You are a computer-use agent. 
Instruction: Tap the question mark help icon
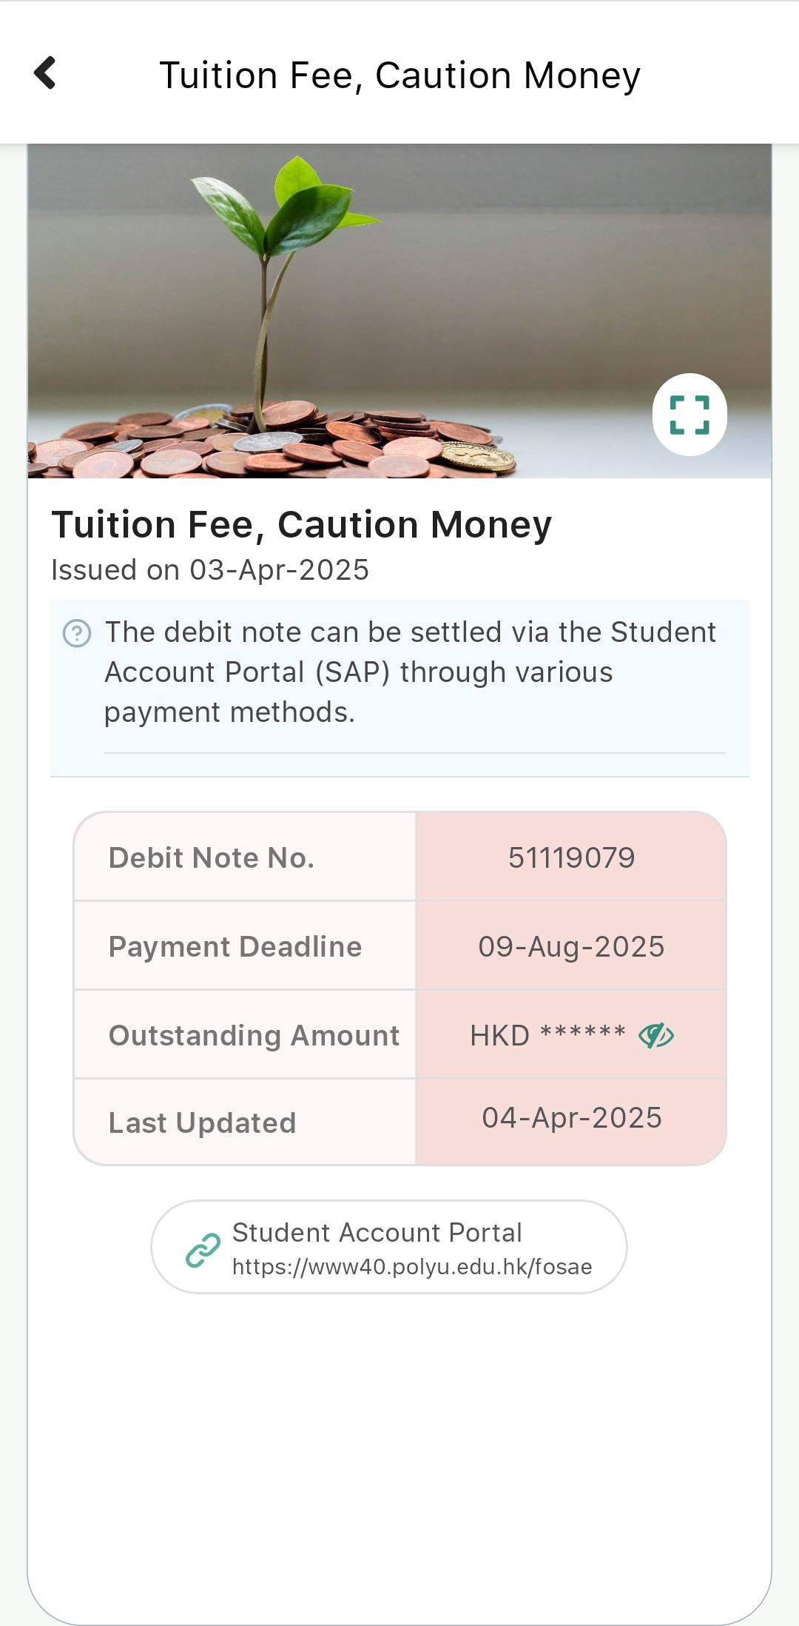tap(77, 634)
